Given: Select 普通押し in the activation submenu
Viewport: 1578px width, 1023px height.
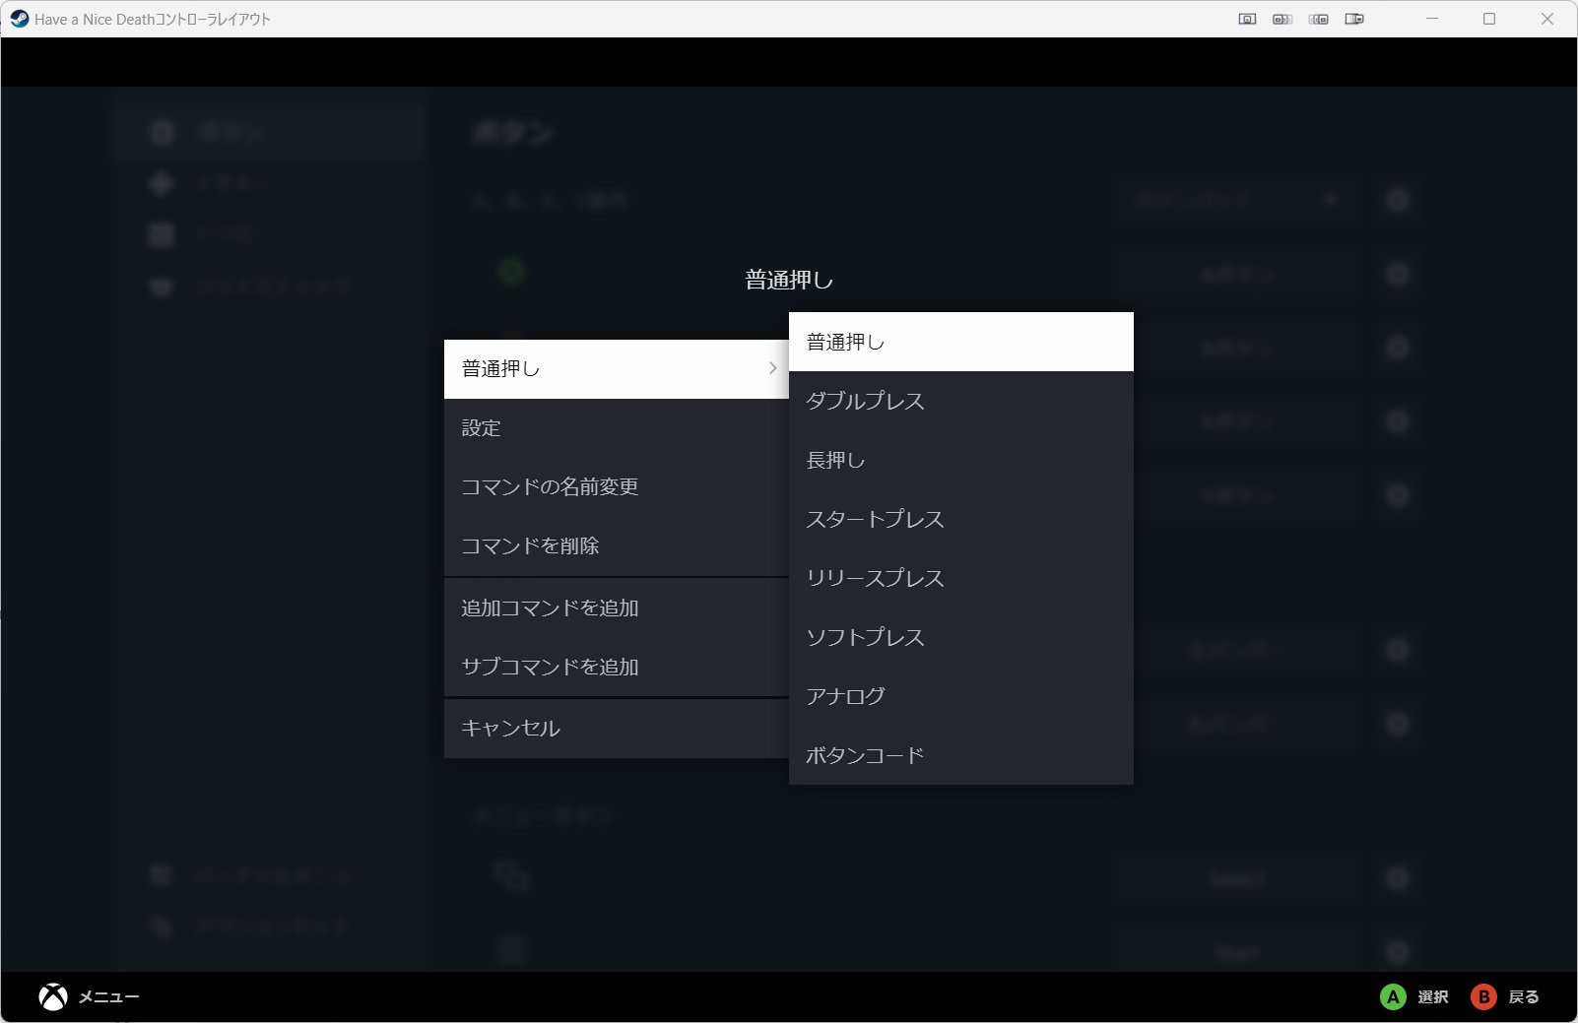Looking at the screenshot, I should point(960,342).
